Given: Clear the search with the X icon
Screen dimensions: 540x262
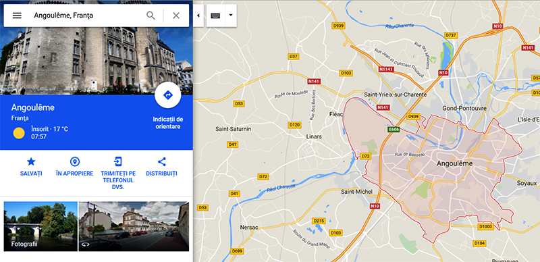Looking at the screenshot, I should (176, 16).
